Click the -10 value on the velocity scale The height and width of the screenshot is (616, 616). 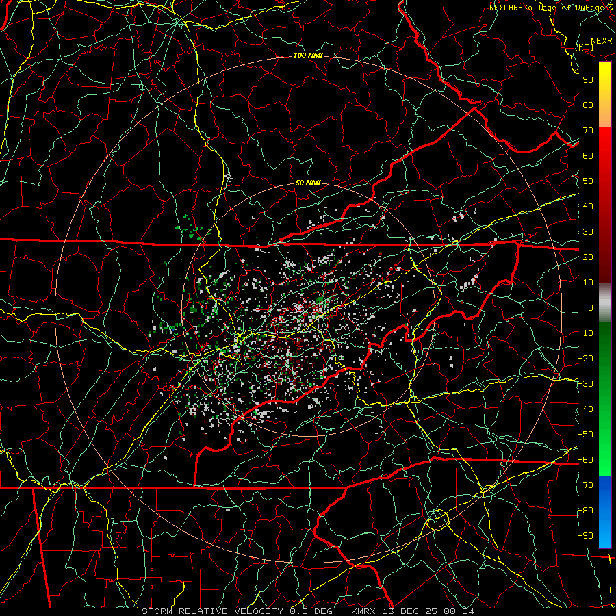point(585,333)
